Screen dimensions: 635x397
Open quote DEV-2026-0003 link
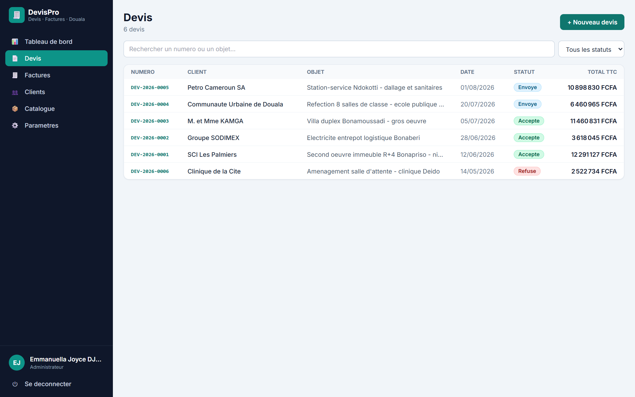(150, 121)
